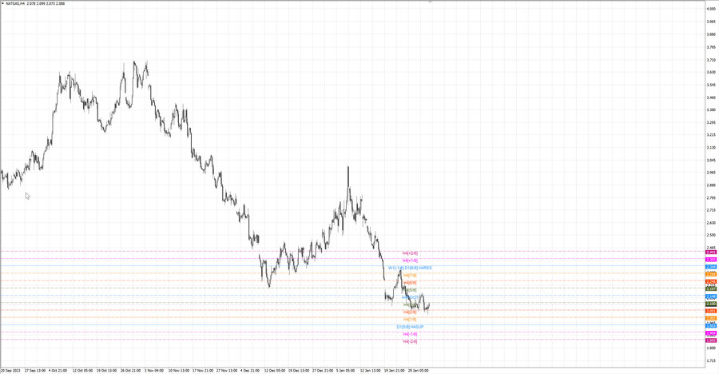The width and height of the screenshot is (719, 374).
Task: Click the 20 Sep 2023 date label
Action: (x=11, y=370)
